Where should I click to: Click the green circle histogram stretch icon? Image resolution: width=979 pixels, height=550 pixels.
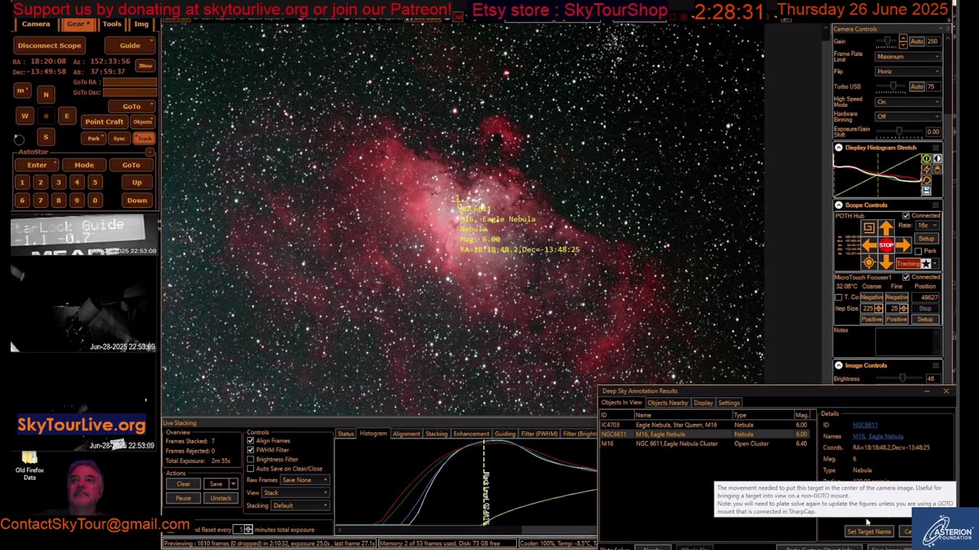tap(926, 159)
